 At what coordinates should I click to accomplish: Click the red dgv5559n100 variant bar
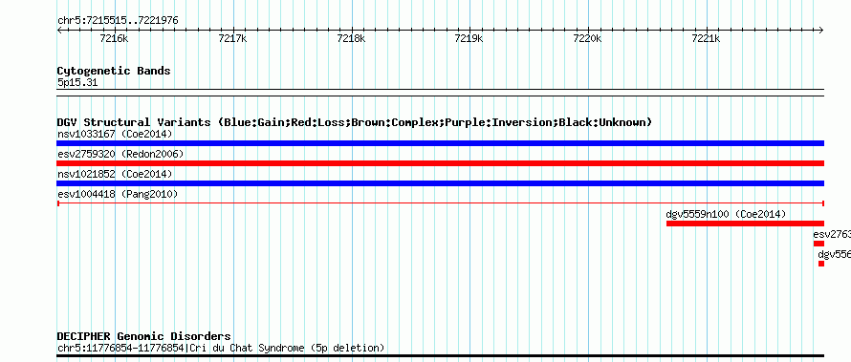click(745, 224)
